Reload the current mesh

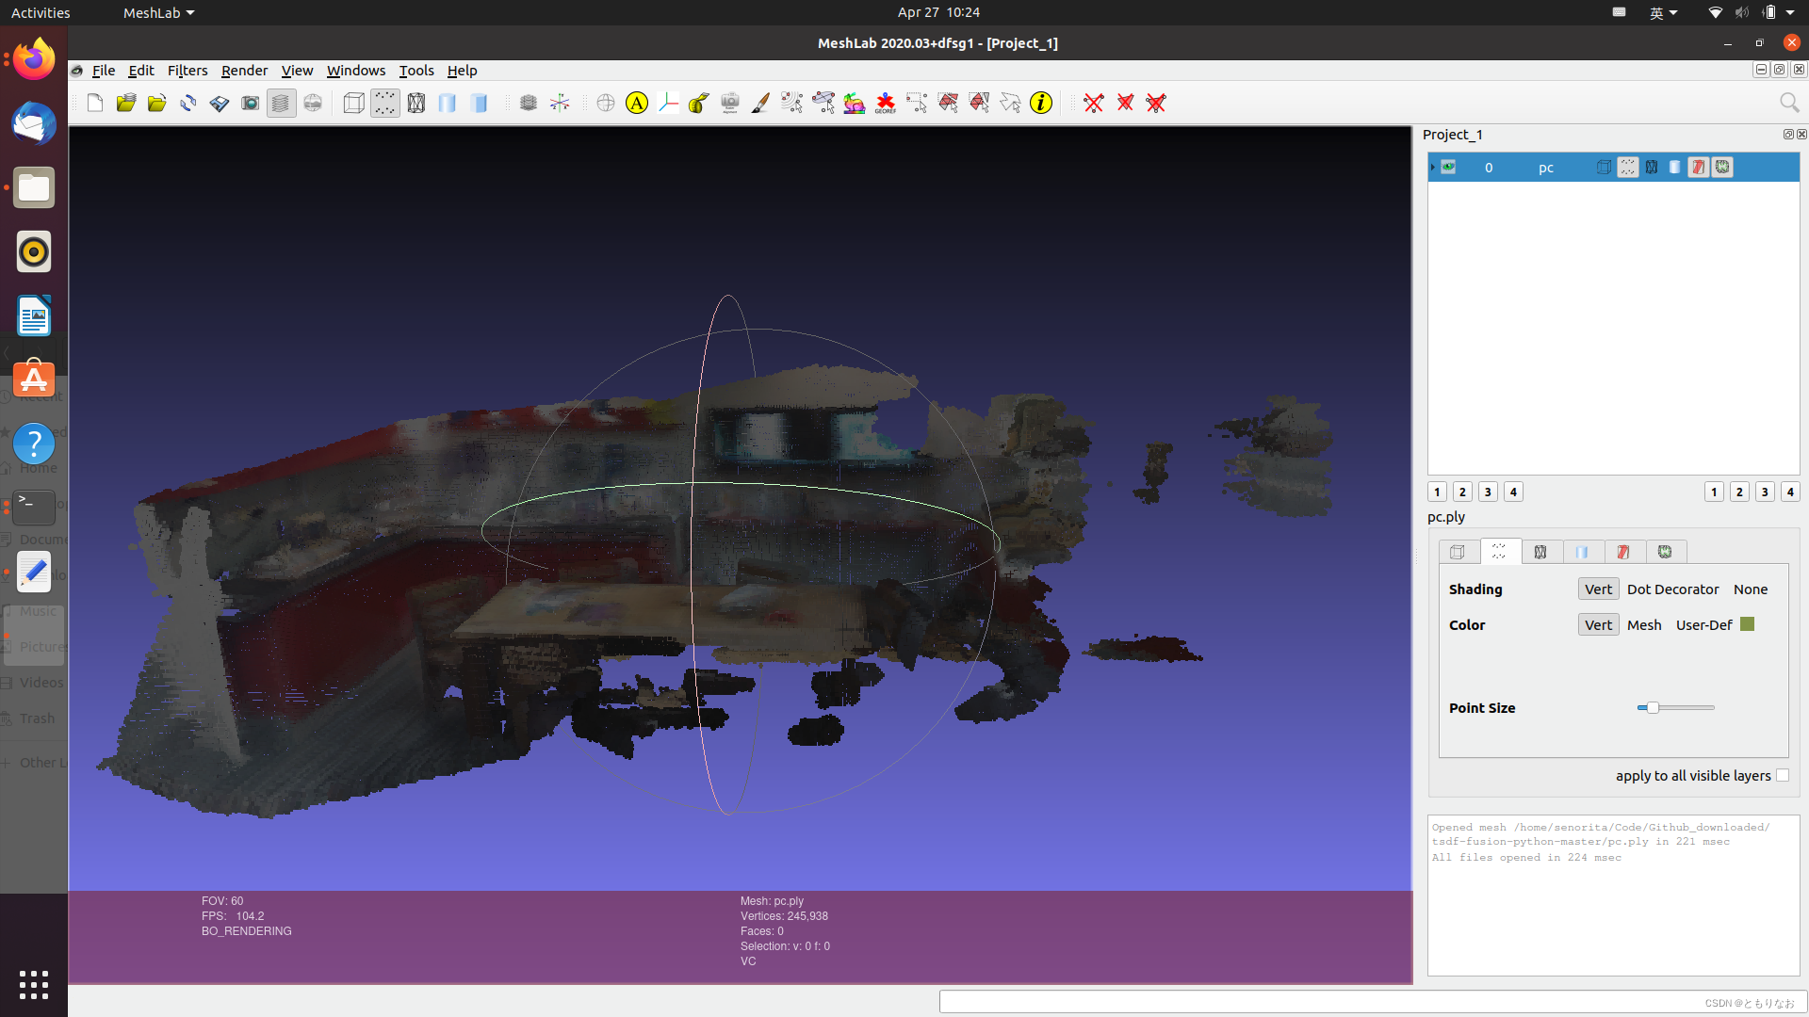click(188, 103)
